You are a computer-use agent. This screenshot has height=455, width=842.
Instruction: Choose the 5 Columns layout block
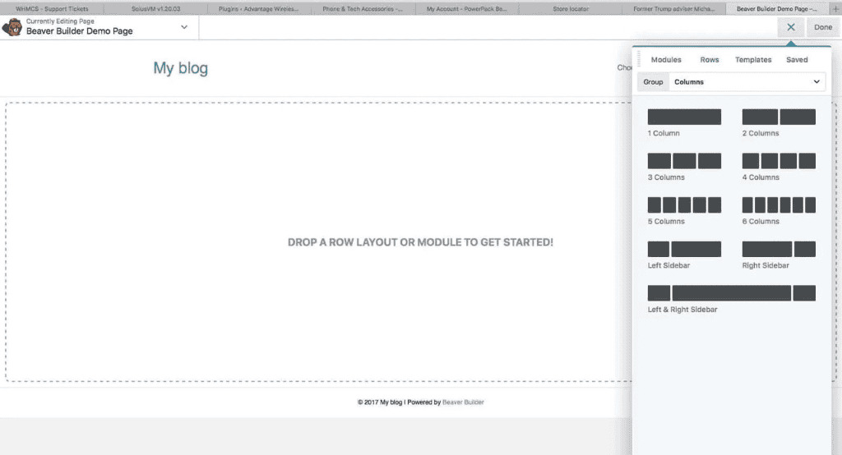click(684, 205)
